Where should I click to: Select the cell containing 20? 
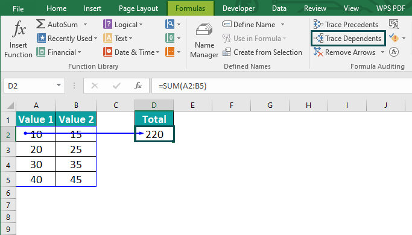pos(36,149)
